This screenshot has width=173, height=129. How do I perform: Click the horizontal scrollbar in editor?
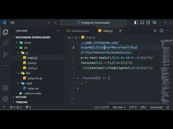(x=133, y=103)
